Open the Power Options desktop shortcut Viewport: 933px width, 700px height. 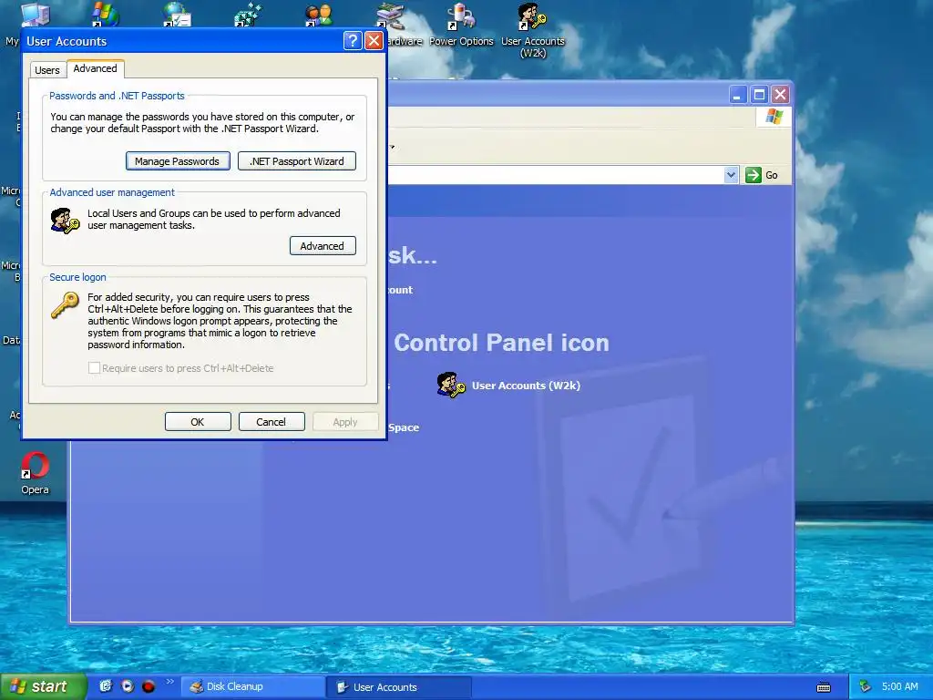(461, 25)
